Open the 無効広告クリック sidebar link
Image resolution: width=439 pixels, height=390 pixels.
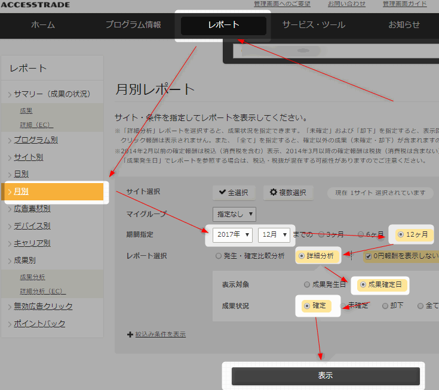click(x=43, y=306)
